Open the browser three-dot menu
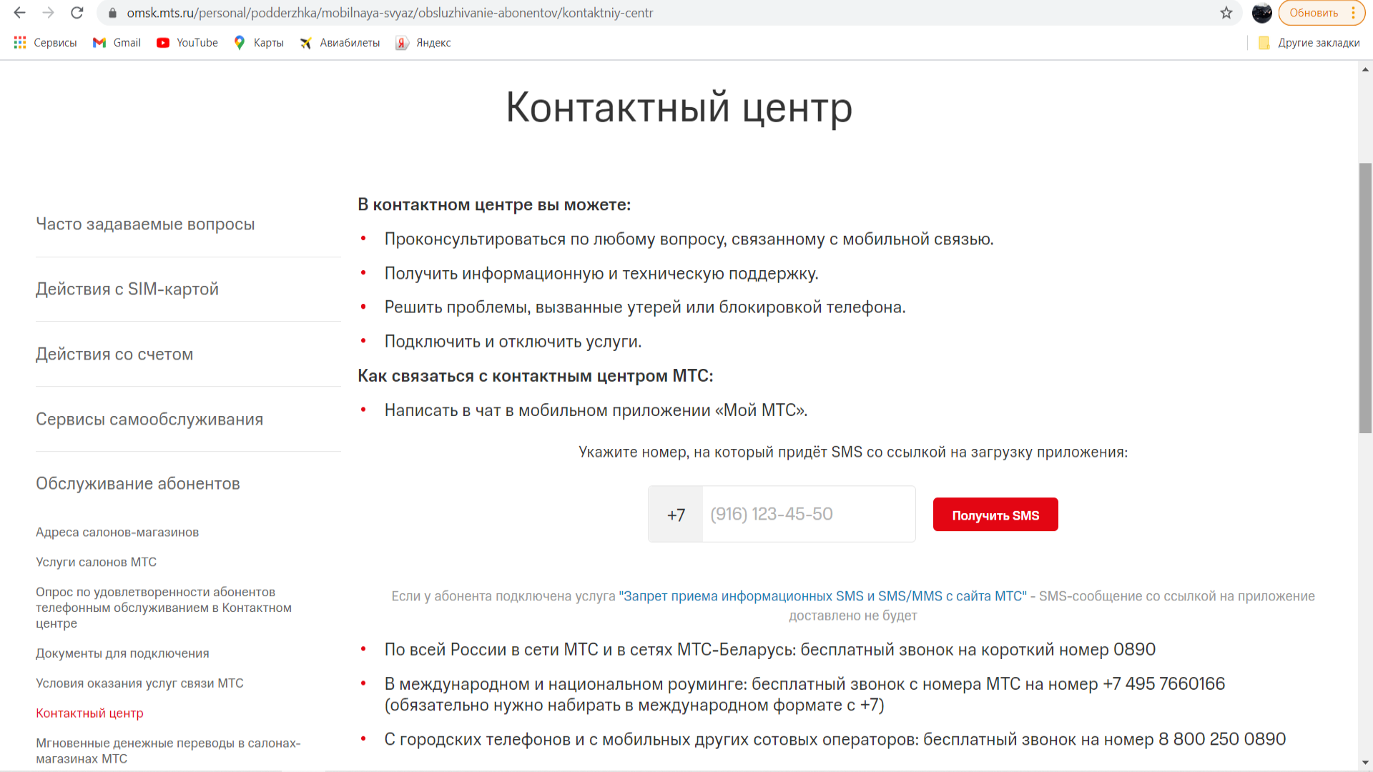 tap(1353, 13)
